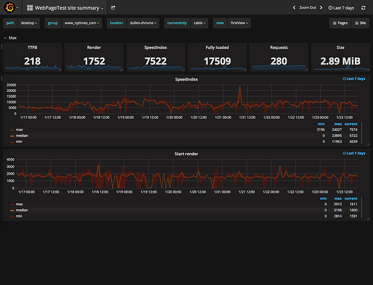Click the SpeedIndex row options handle

tap(2, 78)
